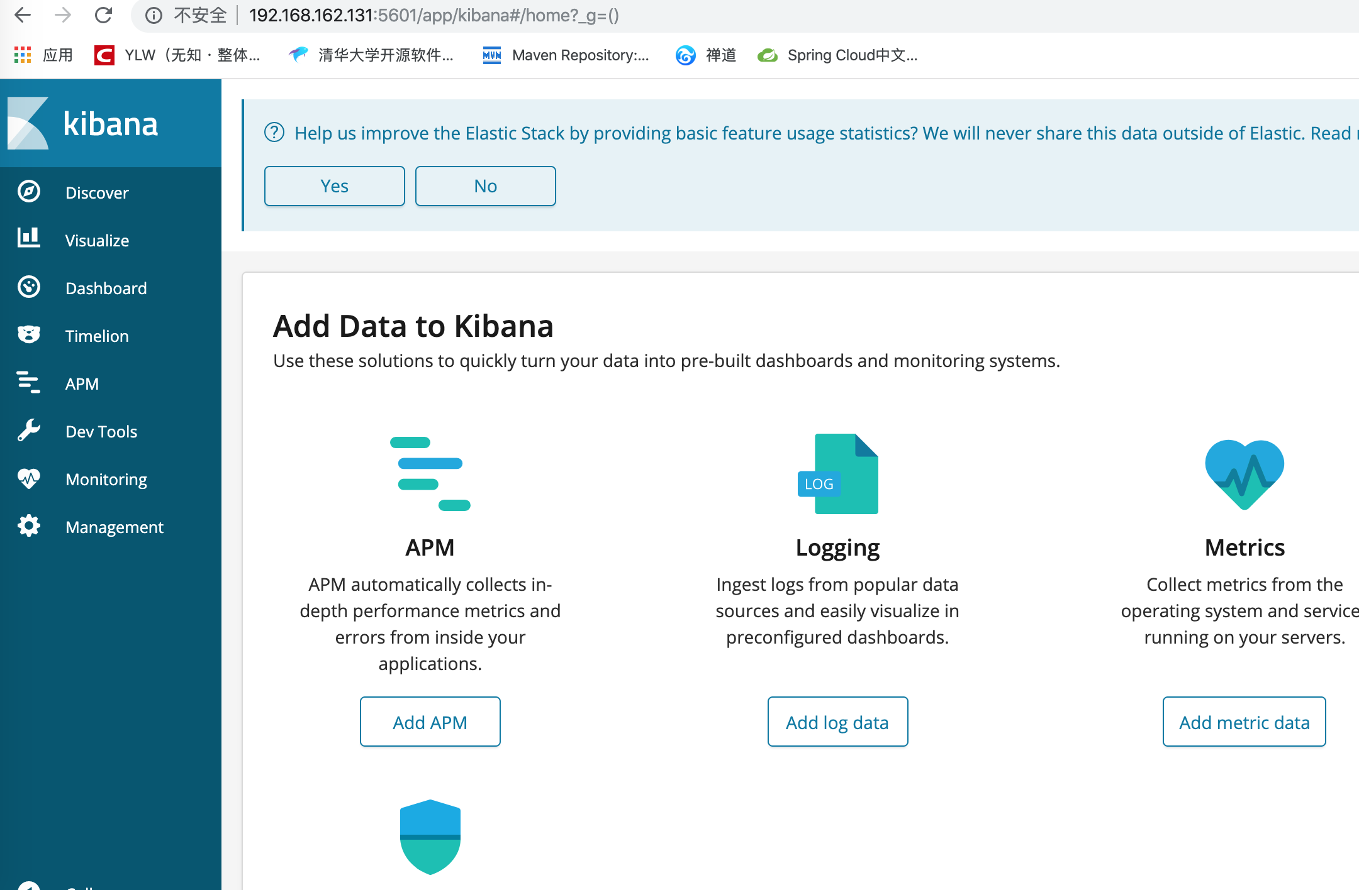Screen dimensions: 1359x890
Task: Open the Maven Repository bookmark
Action: pos(566,55)
